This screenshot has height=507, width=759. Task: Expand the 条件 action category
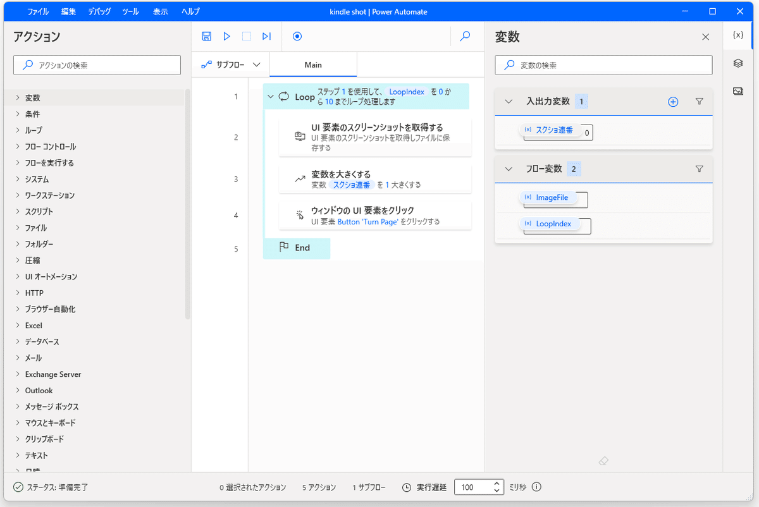pyautogui.click(x=18, y=114)
